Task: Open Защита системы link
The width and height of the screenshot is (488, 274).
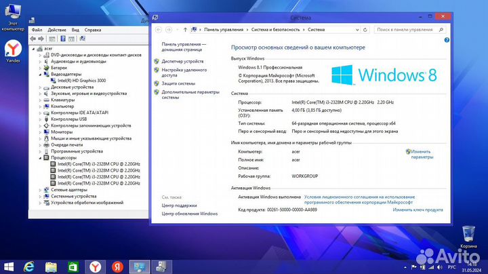Action: pyautogui.click(x=178, y=83)
